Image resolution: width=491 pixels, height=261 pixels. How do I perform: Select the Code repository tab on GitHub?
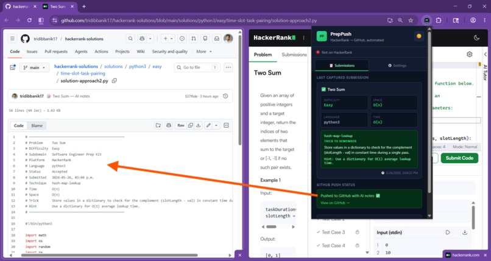click(x=15, y=52)
